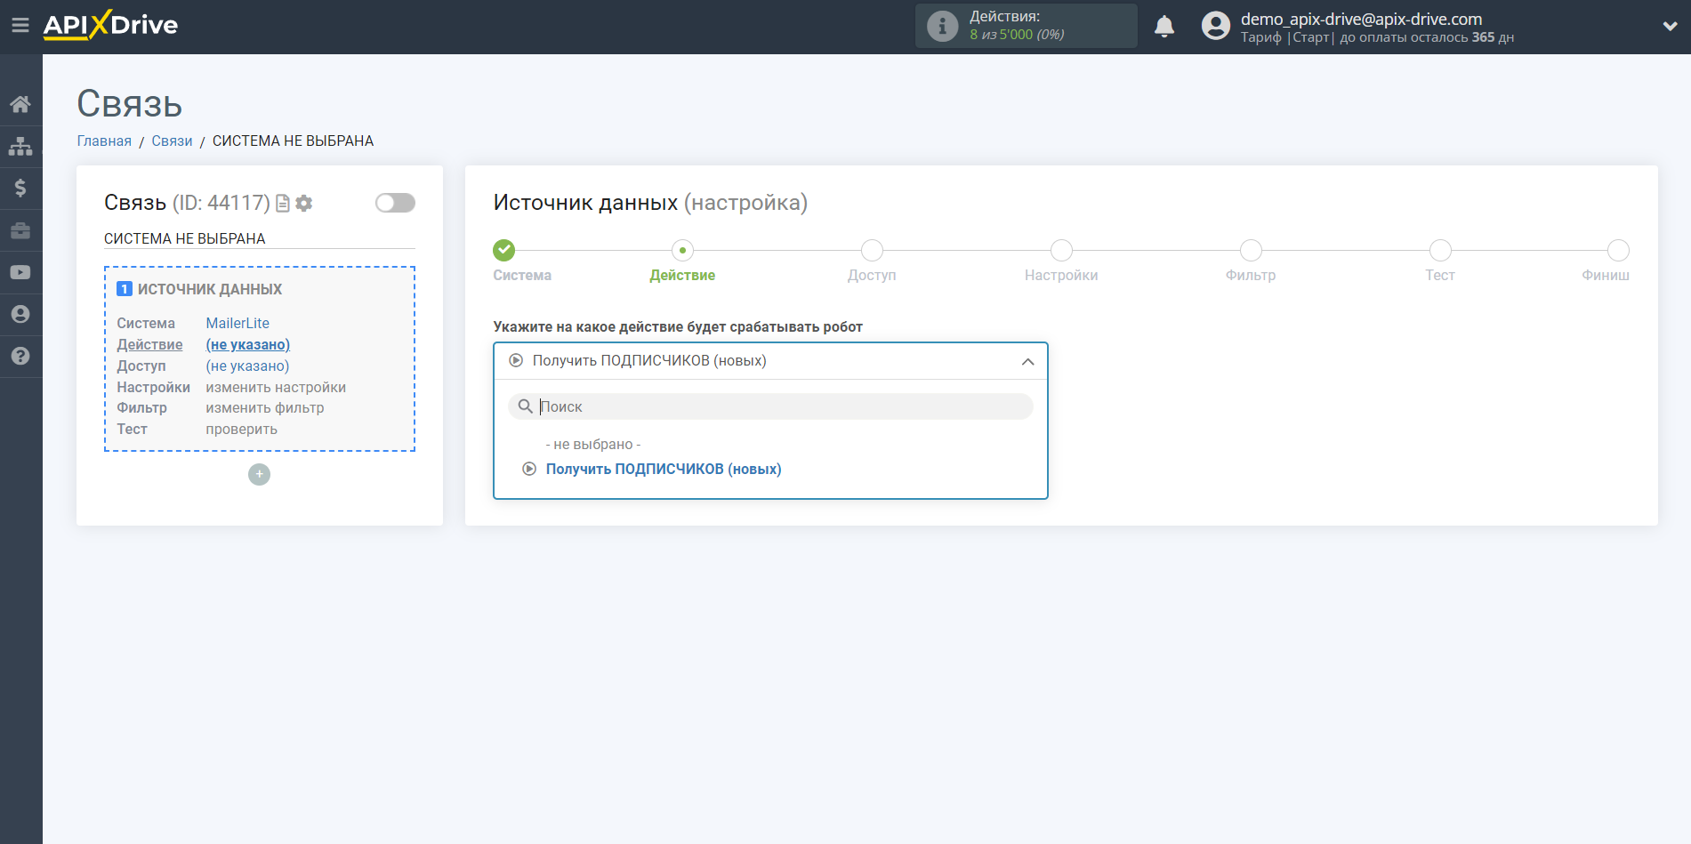Click Доступ (не указано) link
Viewport: 1691px width, 844px height.
pos(247,366)
